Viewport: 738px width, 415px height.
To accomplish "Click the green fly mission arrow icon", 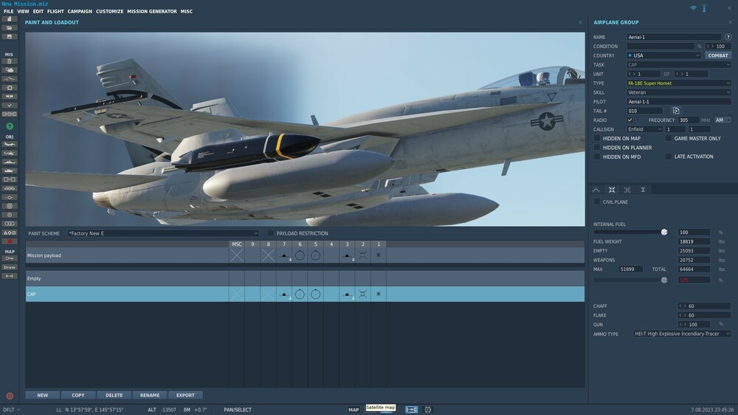I will (10, 126).
